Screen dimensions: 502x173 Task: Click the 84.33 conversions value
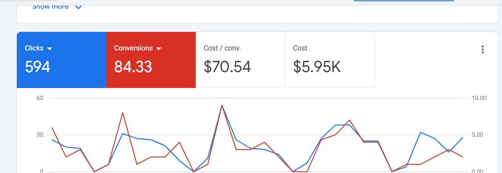133,67
